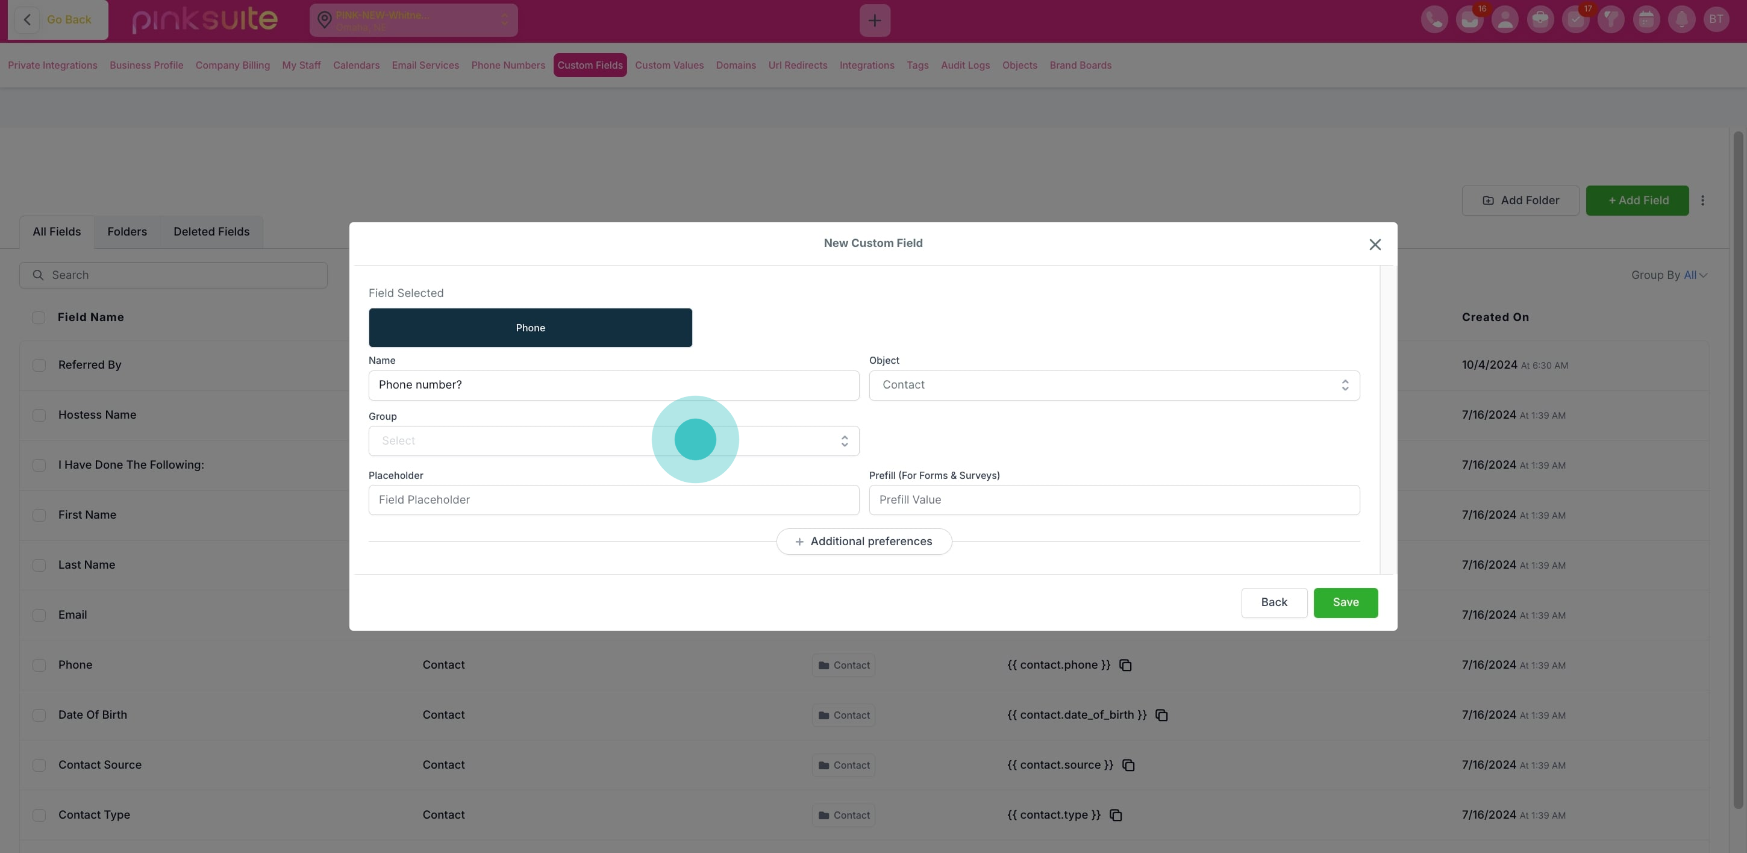Check the Referred By row checkbox

point(39,366)
